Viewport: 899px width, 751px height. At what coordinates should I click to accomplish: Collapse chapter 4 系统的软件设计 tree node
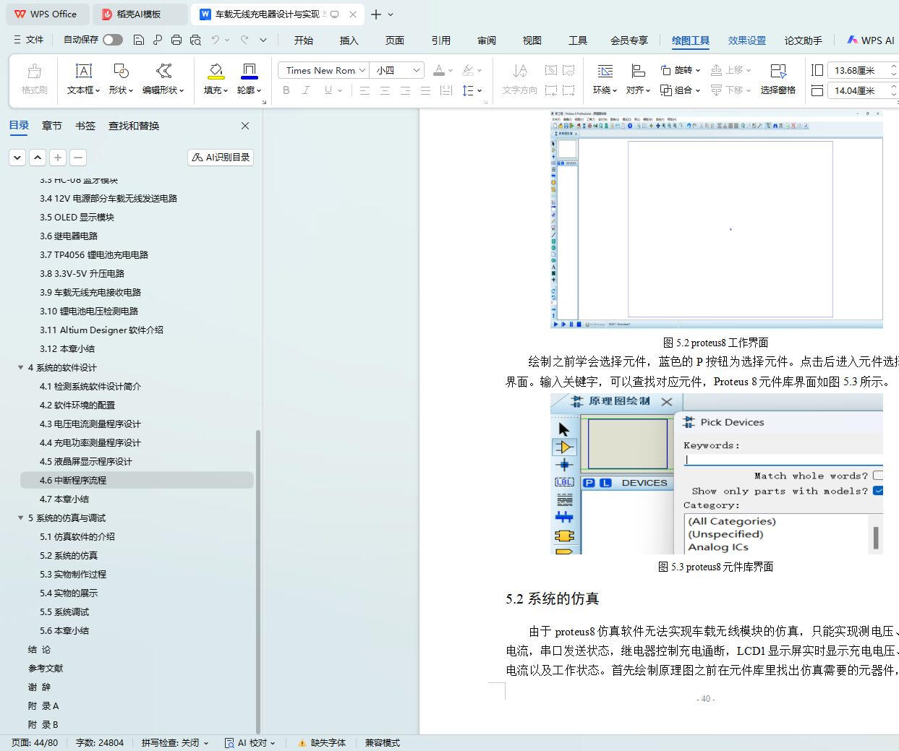[x=21, y=367]
